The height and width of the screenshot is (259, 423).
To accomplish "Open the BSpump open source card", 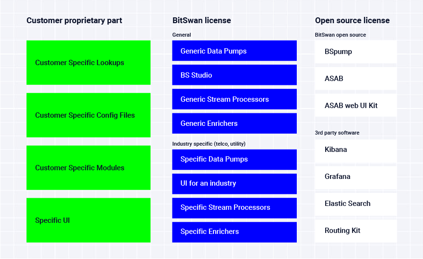I will 356,52.
